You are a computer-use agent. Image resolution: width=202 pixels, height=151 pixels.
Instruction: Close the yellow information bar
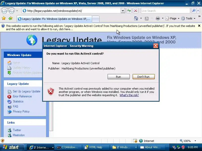click(x=199, y=26)
